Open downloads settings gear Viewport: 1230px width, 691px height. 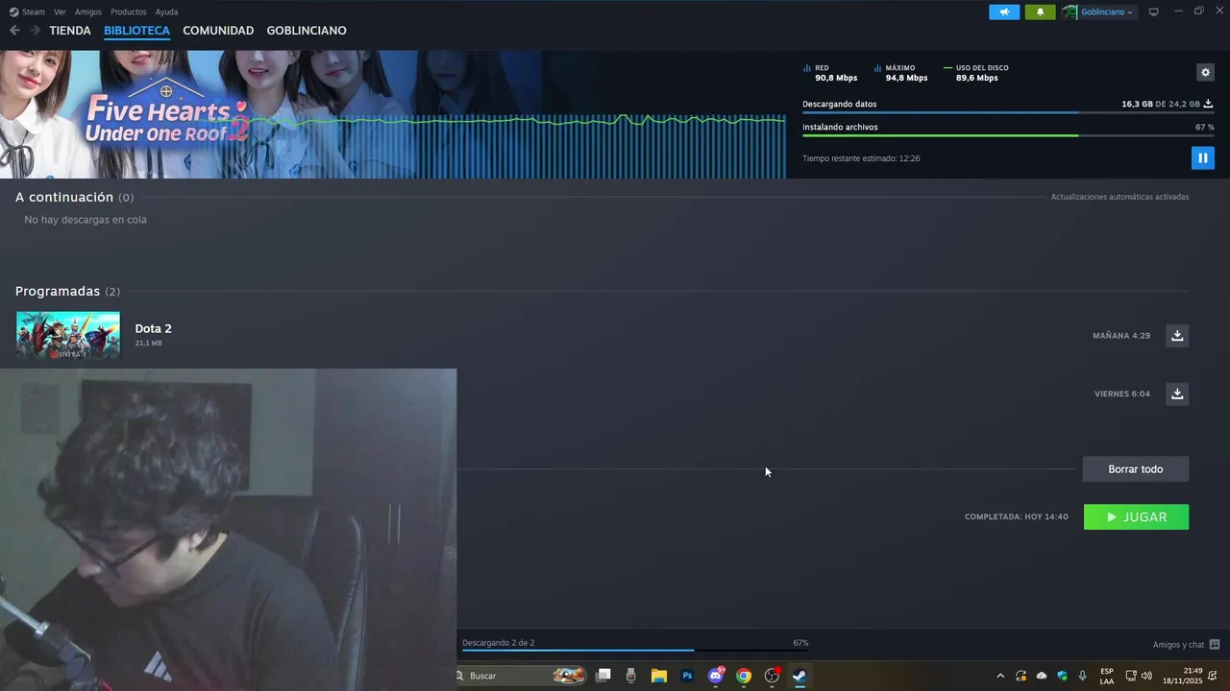click(1205, 72)
